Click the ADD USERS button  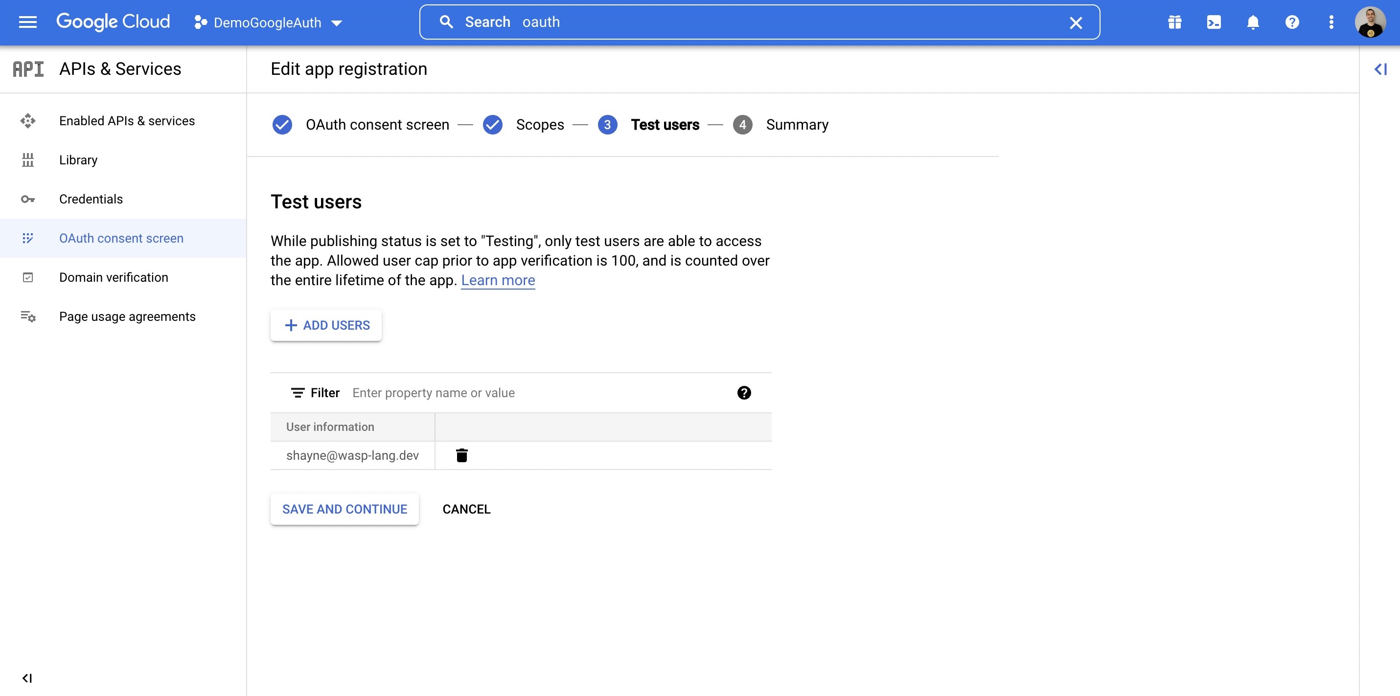click(x=326, y=325)
